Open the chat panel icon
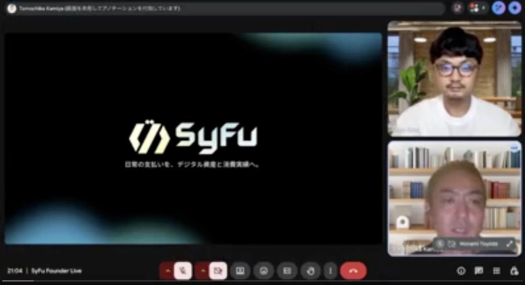Image resolution: width=525 pixels, height=285 pixels. (x=479, y=271)
